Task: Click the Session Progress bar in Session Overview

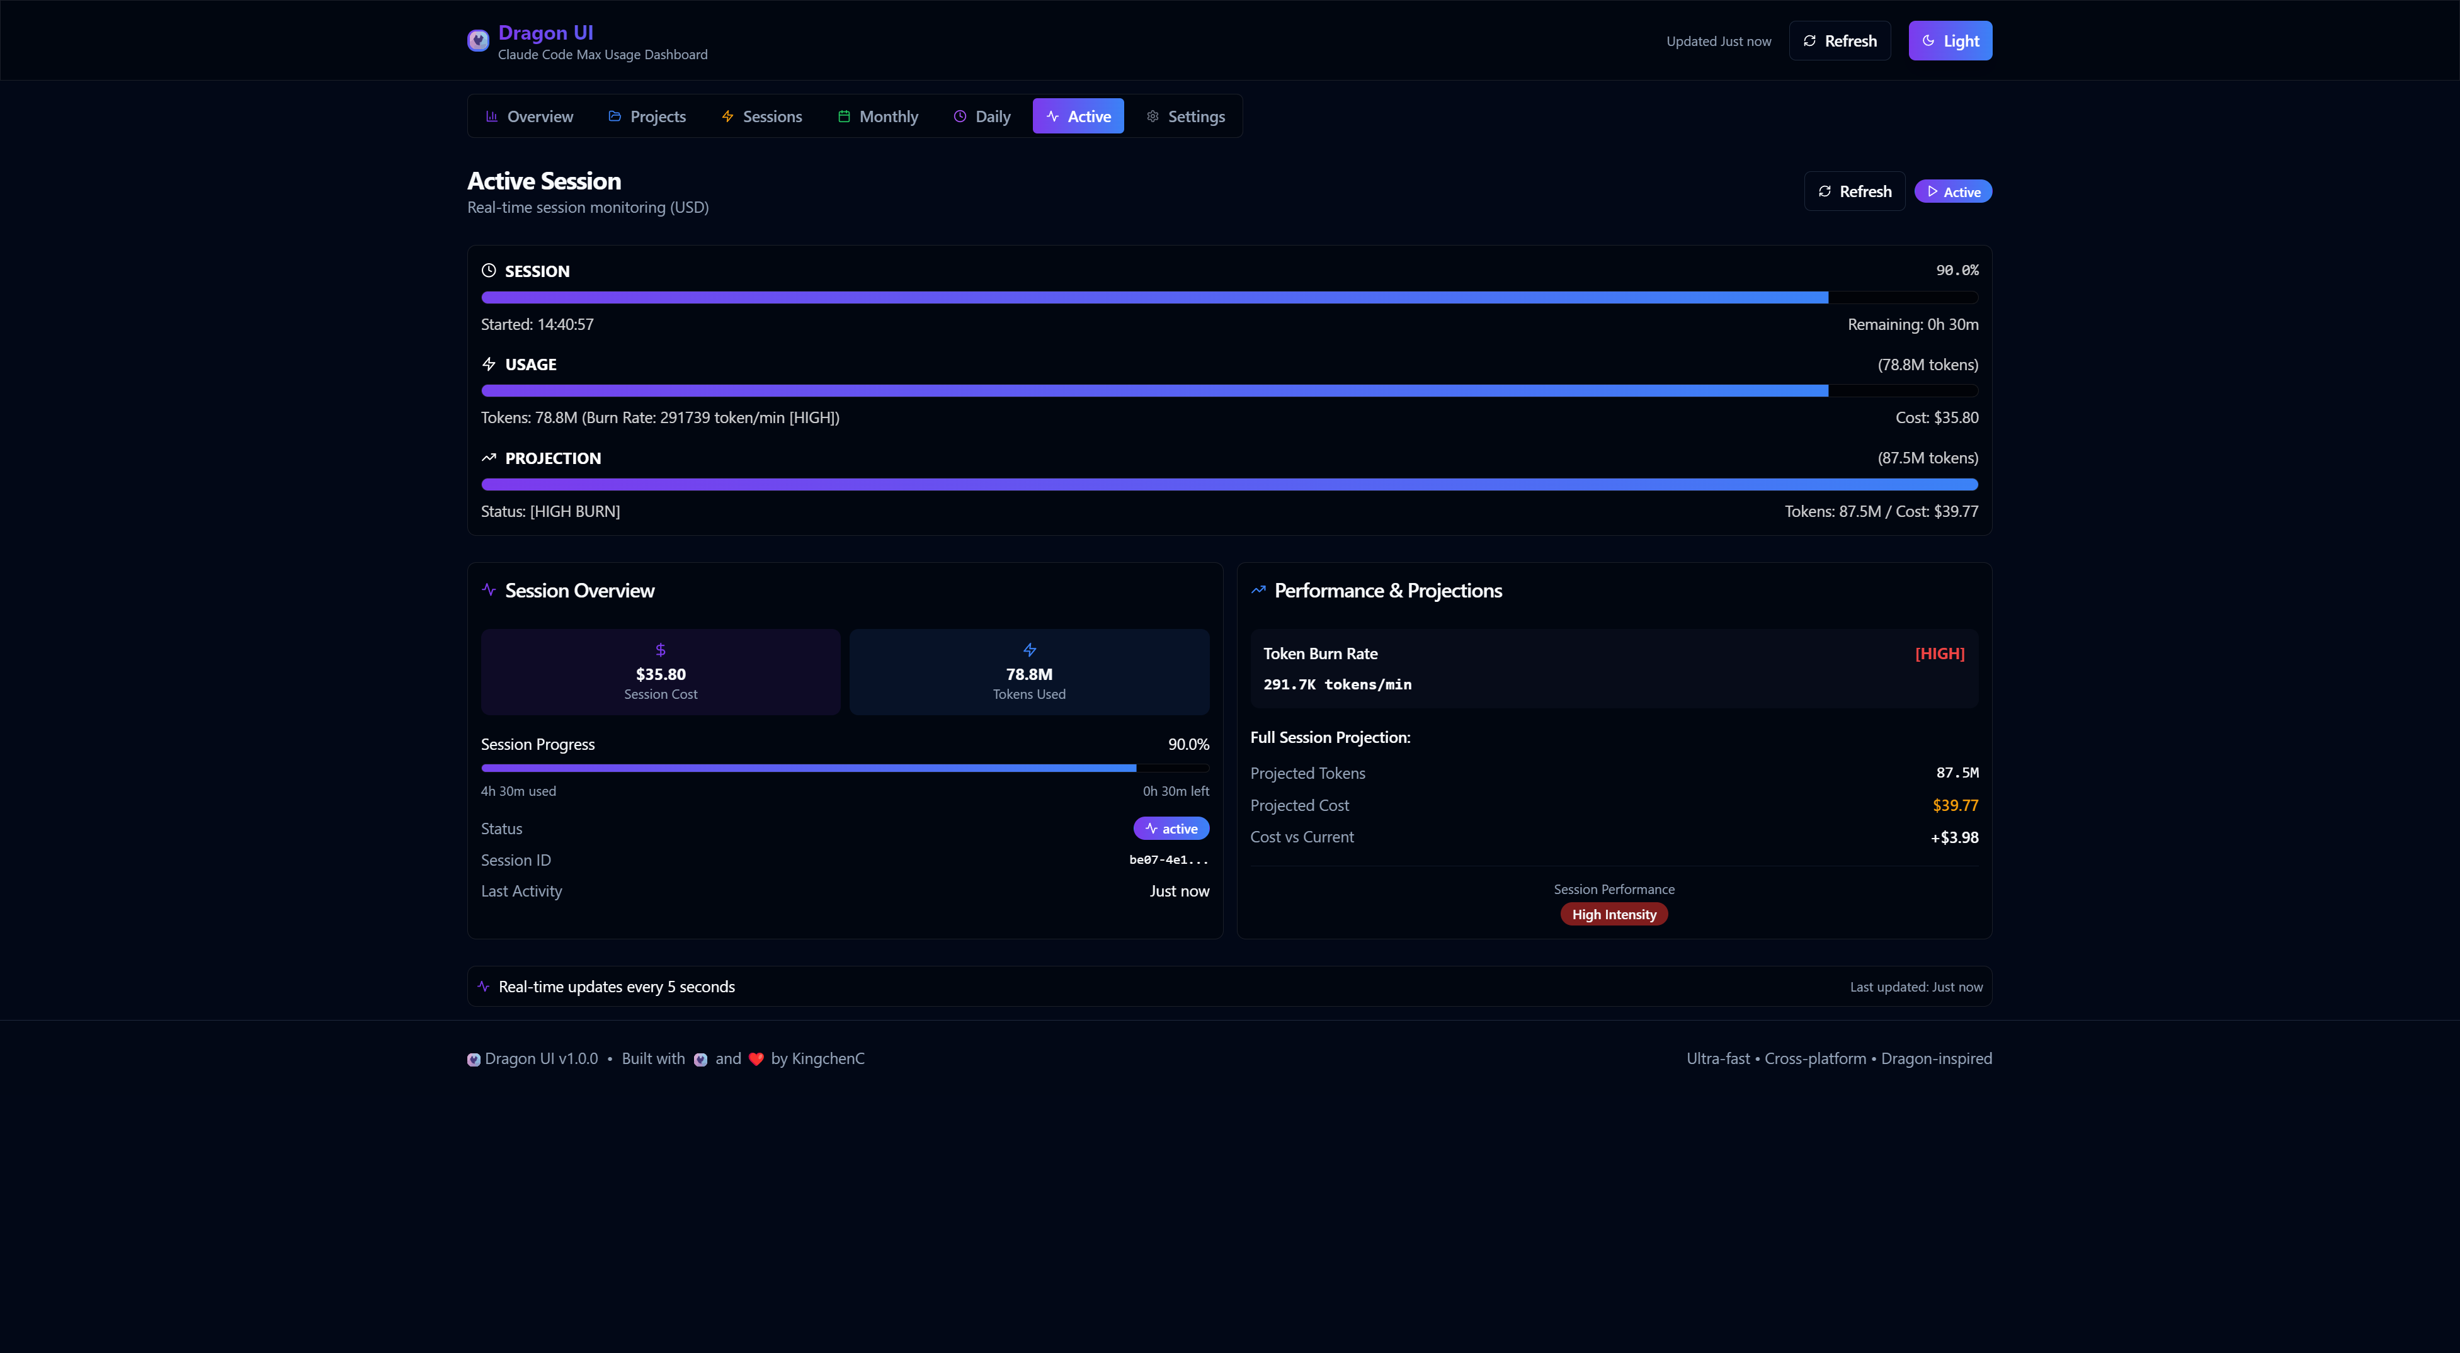Action: 845,767
